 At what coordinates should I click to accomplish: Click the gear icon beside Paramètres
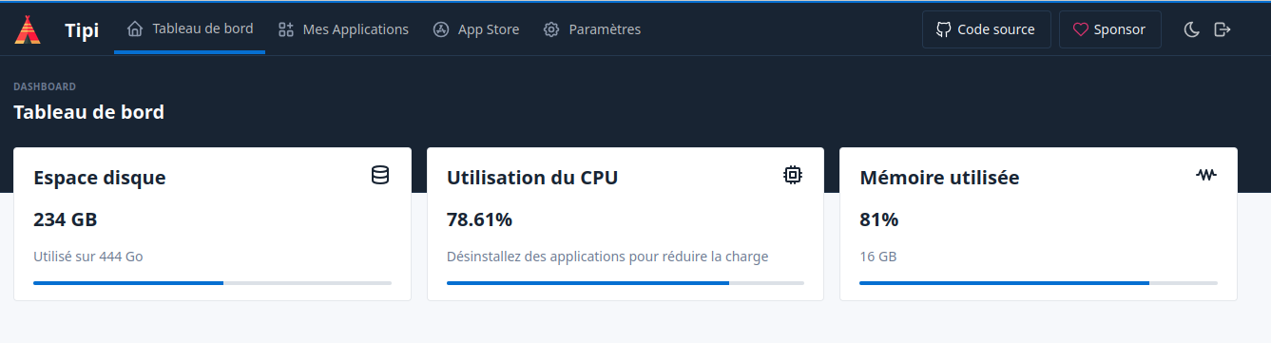click(x=551, y=29)
